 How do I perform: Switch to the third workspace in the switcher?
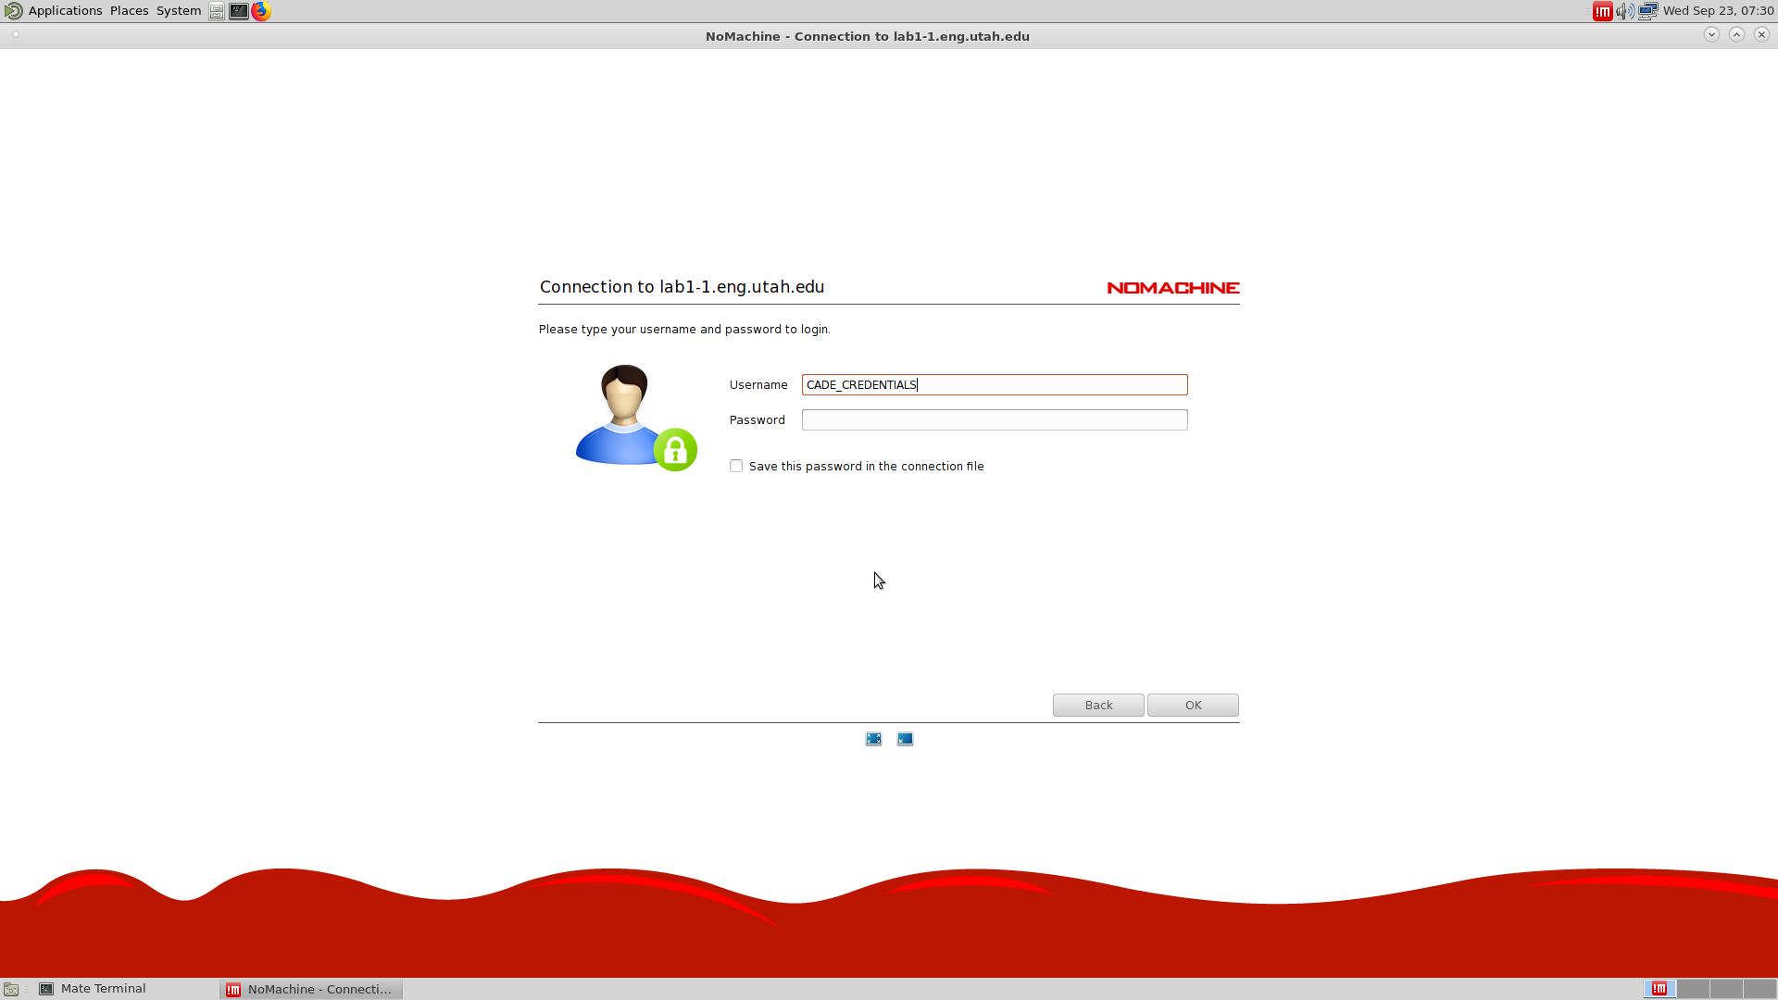[1726, 989]
